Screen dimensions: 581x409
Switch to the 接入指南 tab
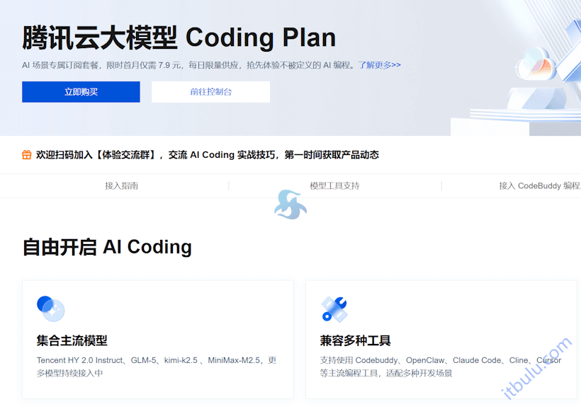coord(122,185)
